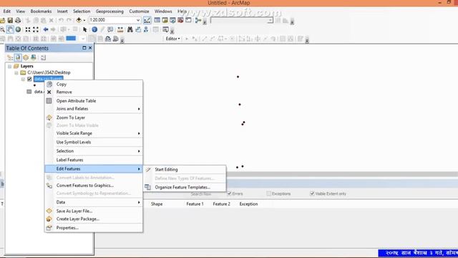Collapse the Layers data frame node

tap(9, 67)
